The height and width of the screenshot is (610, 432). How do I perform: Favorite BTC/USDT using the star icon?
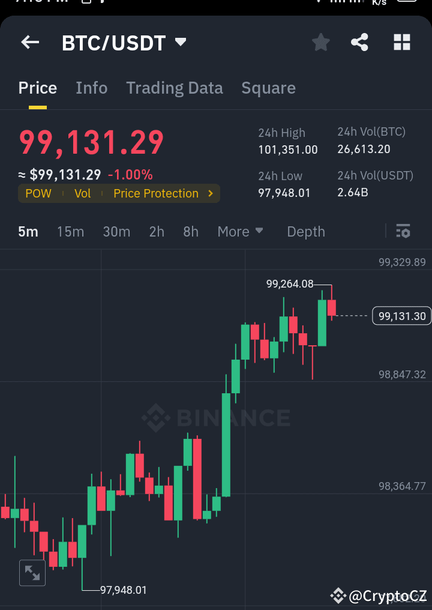pyautogui.click(x=320, y=42)
